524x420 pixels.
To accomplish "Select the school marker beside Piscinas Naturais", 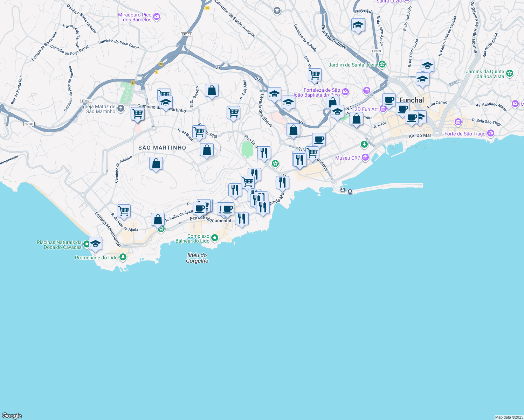I will 95,244.
